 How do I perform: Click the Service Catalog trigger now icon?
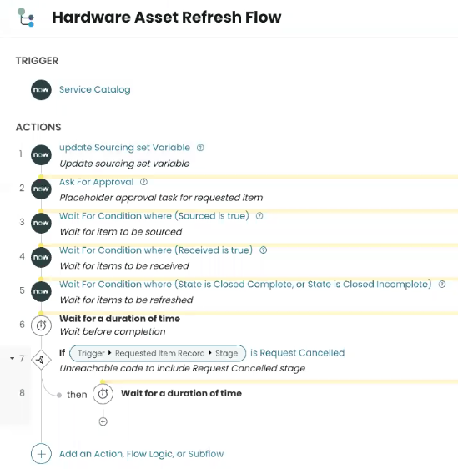point(41,90)
